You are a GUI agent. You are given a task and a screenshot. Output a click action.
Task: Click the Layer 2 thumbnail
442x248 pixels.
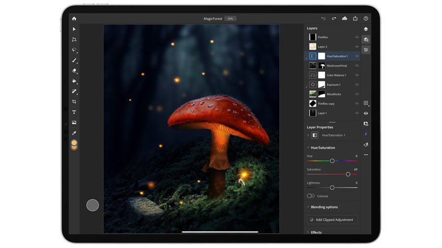tap(313, 47)
